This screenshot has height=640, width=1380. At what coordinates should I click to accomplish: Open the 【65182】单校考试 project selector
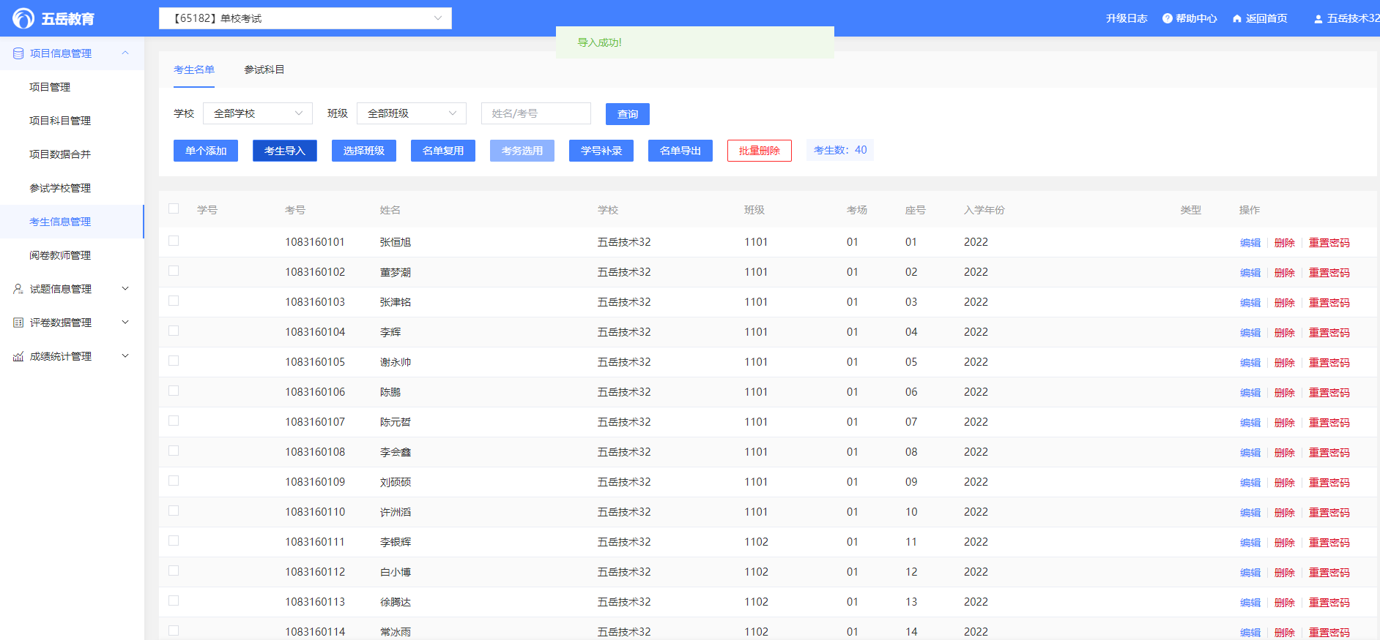click(305, 18)
